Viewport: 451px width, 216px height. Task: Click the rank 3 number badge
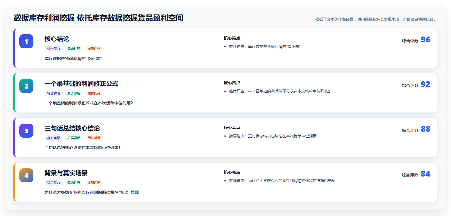(x=26, y=131)
